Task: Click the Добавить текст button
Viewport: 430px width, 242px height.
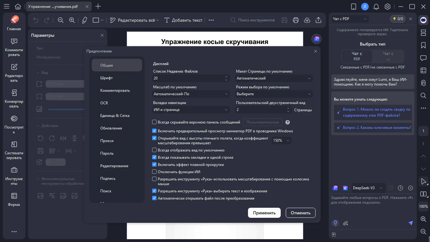Action: [184, 20]
